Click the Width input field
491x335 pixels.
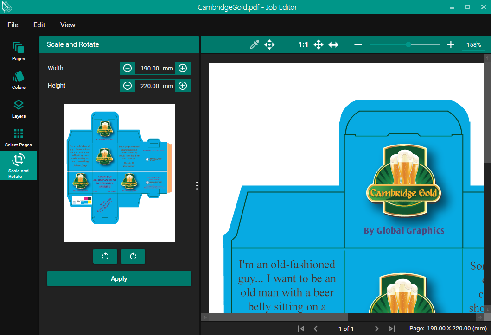pos(149,68)
